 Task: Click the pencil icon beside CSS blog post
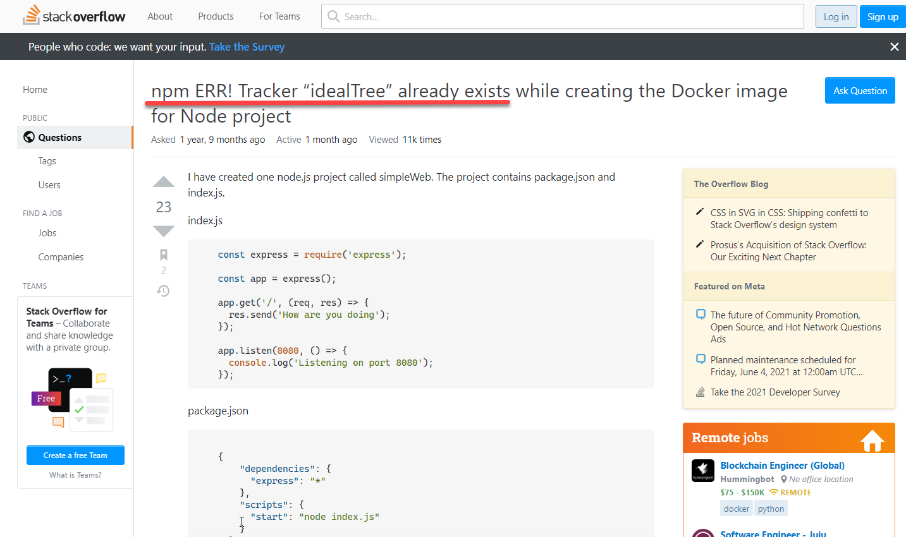pos(700,213)
